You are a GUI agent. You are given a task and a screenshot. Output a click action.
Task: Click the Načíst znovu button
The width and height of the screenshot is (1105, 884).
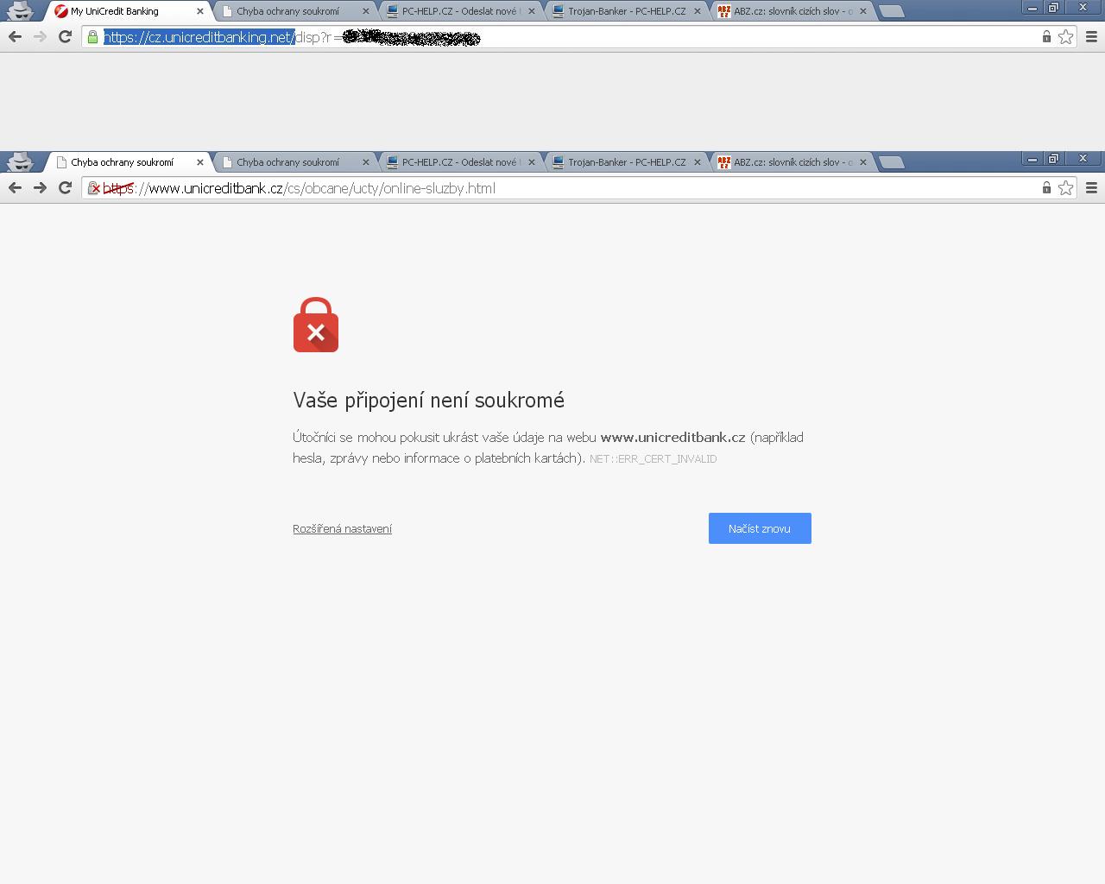click(x=760, y=528)
